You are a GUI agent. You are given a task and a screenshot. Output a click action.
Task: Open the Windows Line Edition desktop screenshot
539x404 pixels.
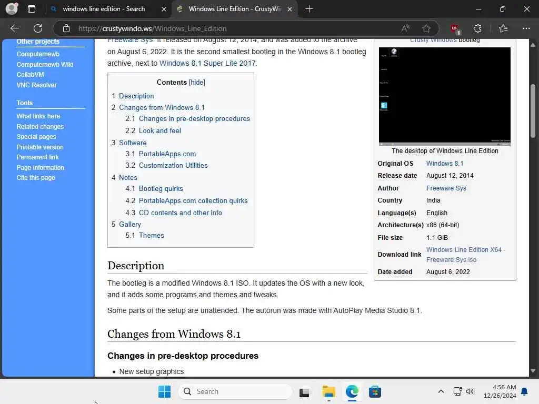pos(444,97)
